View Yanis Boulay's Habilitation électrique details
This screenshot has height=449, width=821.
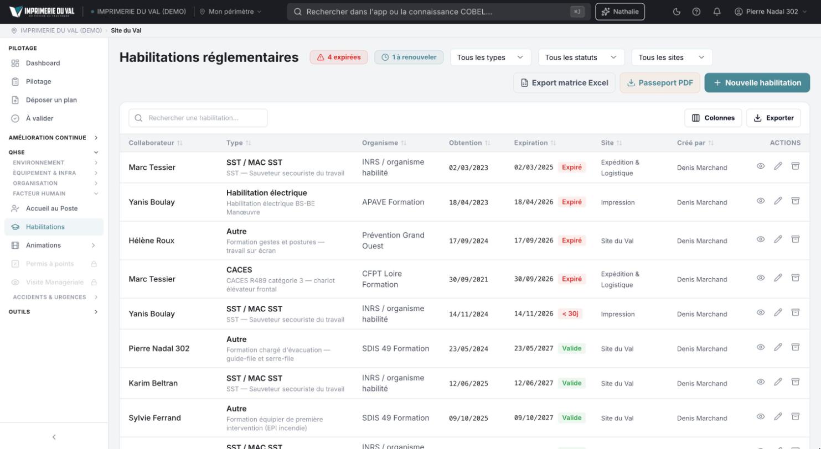click(x=761, y=201)
